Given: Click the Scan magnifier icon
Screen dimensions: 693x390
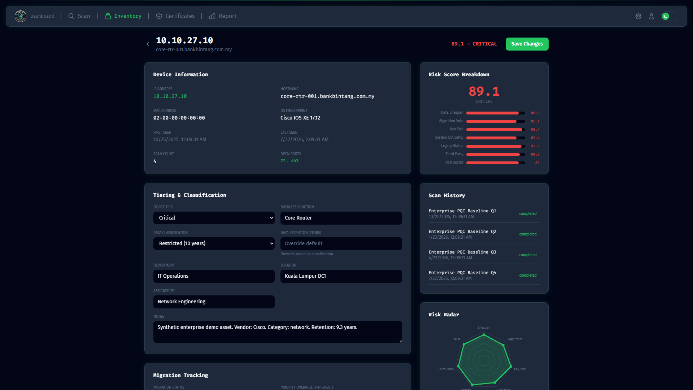Looking at the screenshot, I should (x=71, y=16).
